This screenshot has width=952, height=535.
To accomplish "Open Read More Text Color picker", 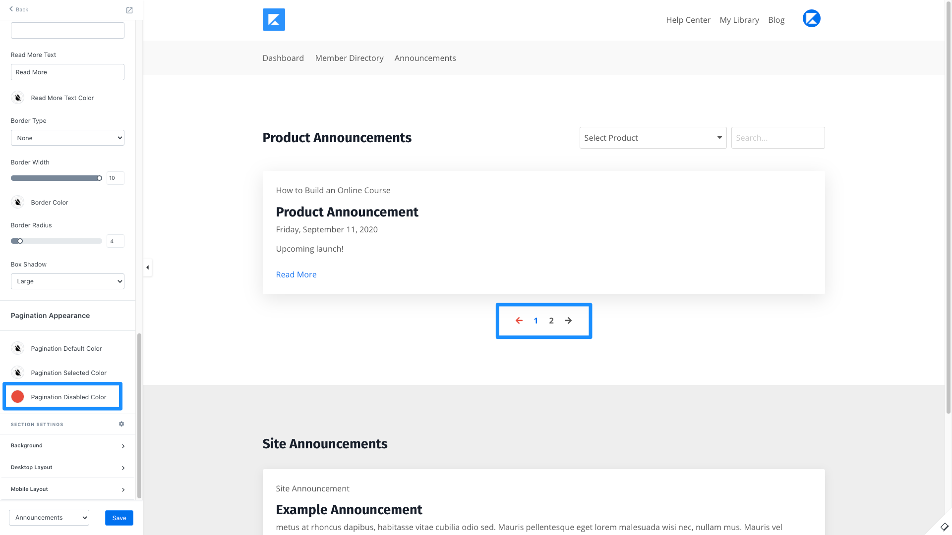I will pos(18,98).
